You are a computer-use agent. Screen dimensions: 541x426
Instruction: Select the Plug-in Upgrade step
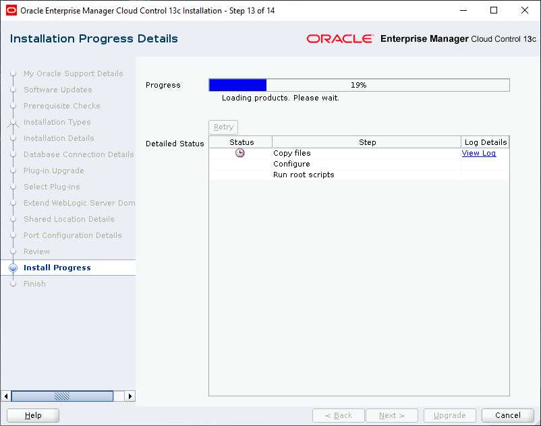[53, 171]
